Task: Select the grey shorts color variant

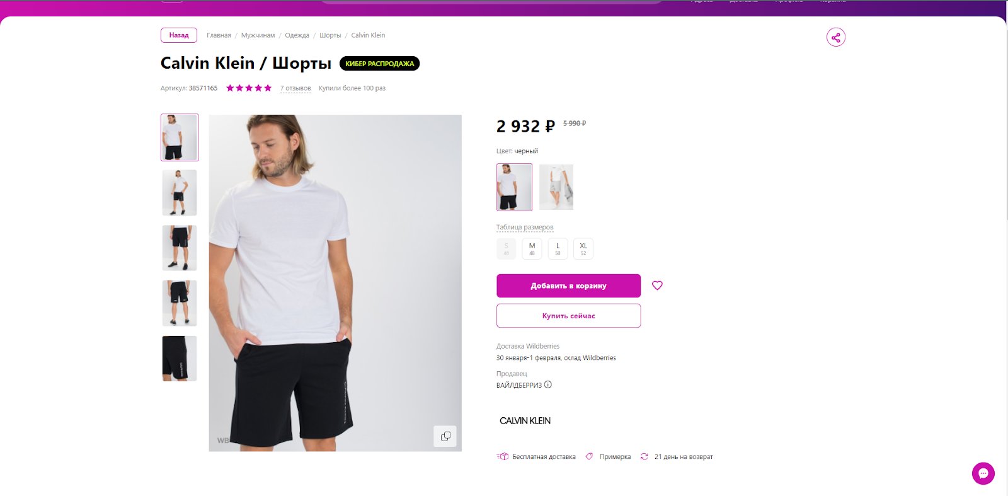Action: (x=556, y=187)
